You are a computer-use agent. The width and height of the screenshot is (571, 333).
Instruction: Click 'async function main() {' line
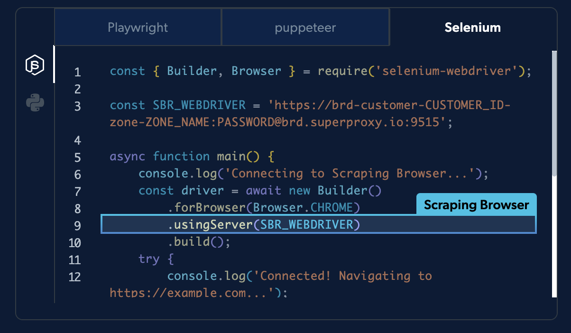[x=192, y=157]
